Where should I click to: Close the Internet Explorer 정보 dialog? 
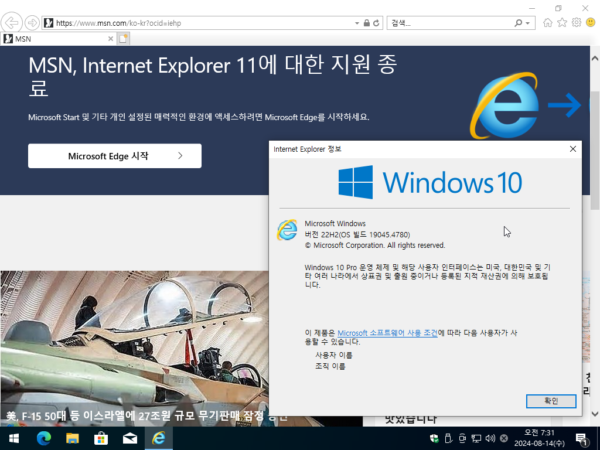pyautogui.click(x=573, y=149)
